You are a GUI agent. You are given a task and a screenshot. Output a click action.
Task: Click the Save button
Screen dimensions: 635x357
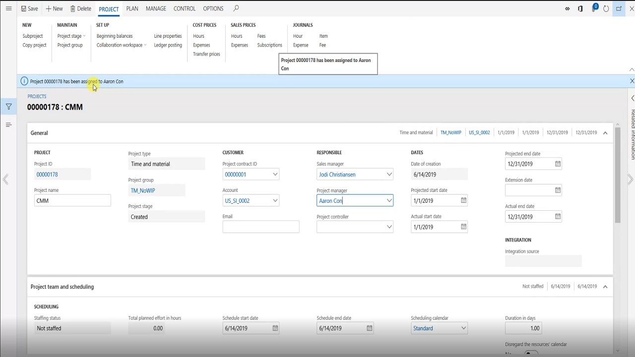pyautogui.click(x=30, y=8)
